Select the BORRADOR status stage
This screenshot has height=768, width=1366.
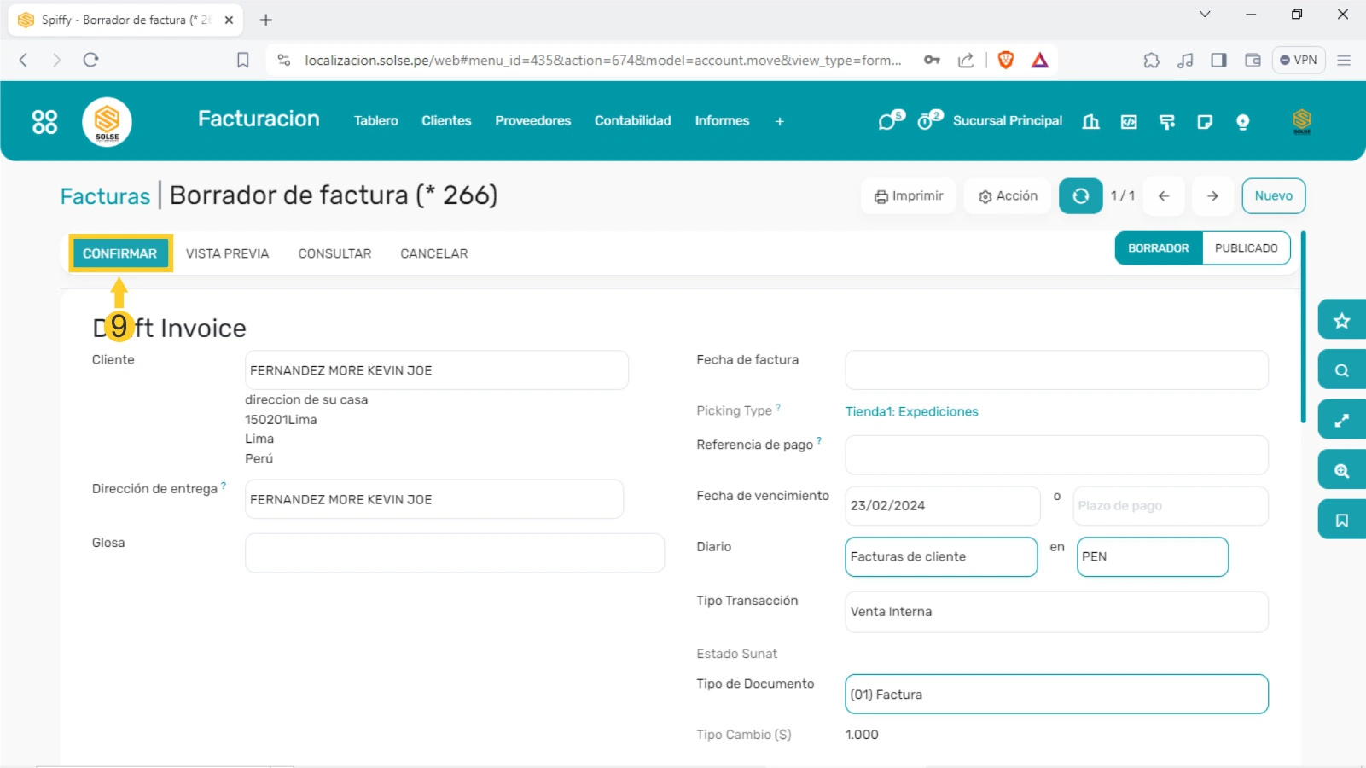[1158, 248]
